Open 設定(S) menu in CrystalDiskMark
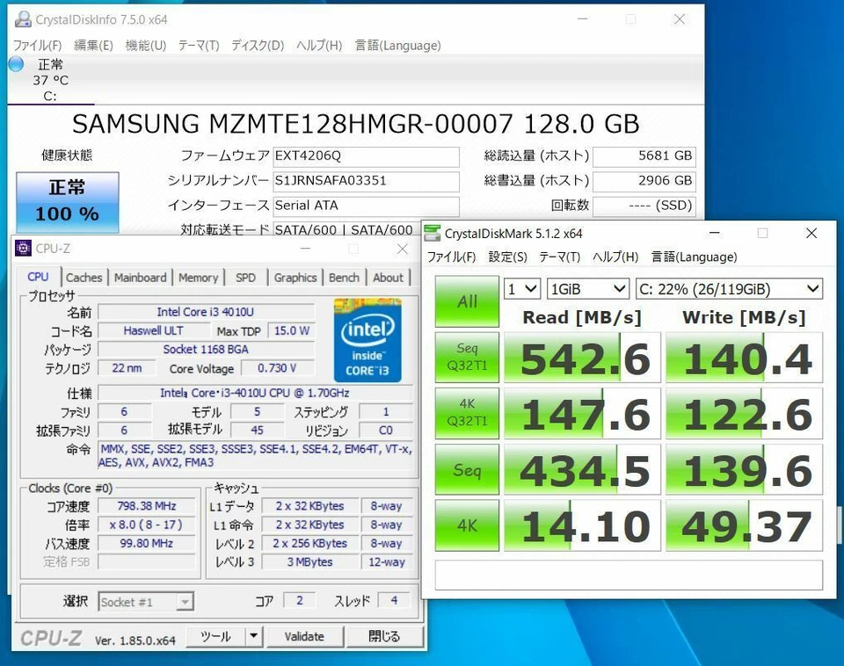The width and height of the screenshot is (844, 666). [x=507, y=257]
